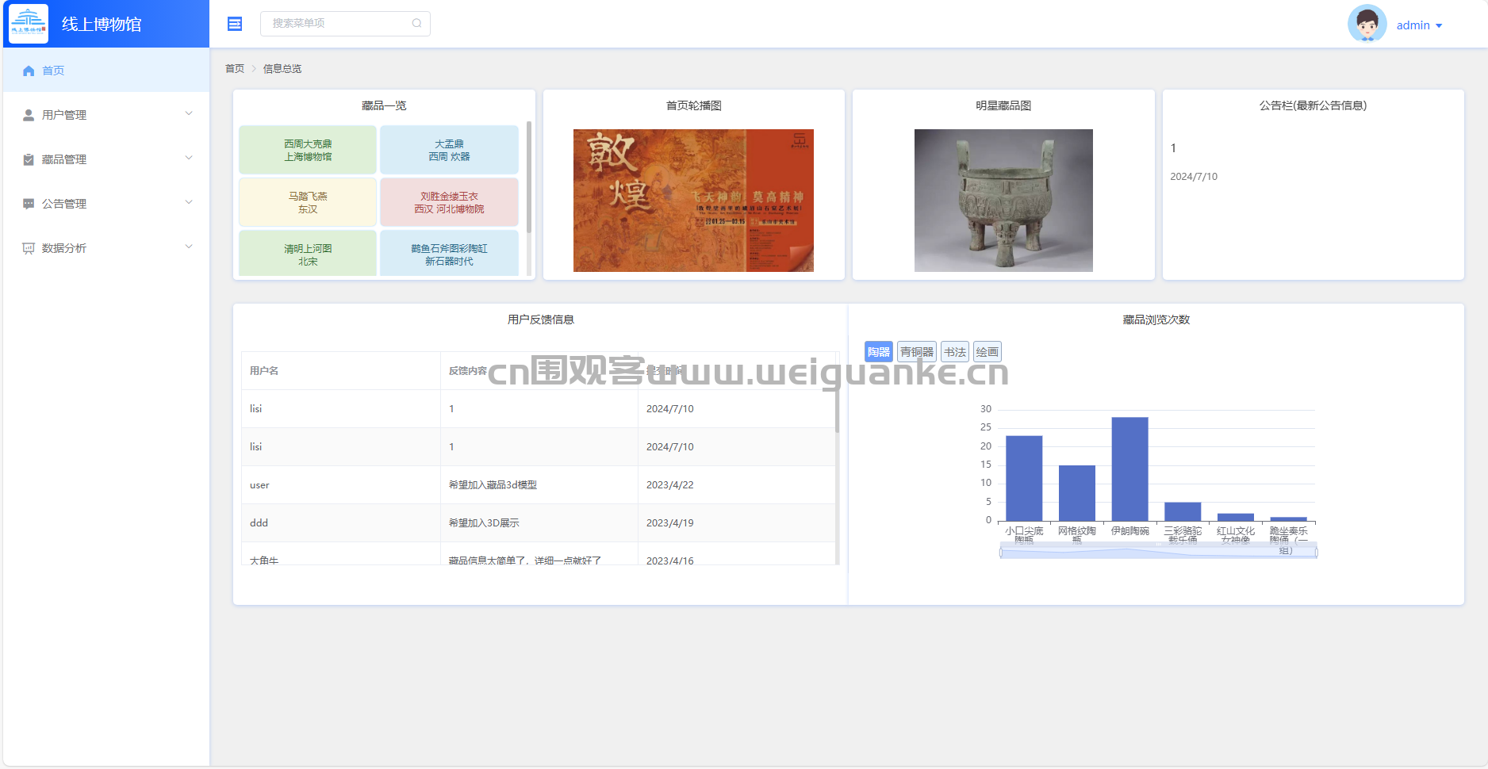Click the chart icon beside 数据分析

pos(29,248)
